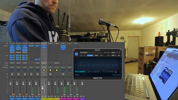The height and width of the screenshot is (100, 178).
Task: Click Bus 3 send slot on Me strip
Action: click(x=37, y=59)
